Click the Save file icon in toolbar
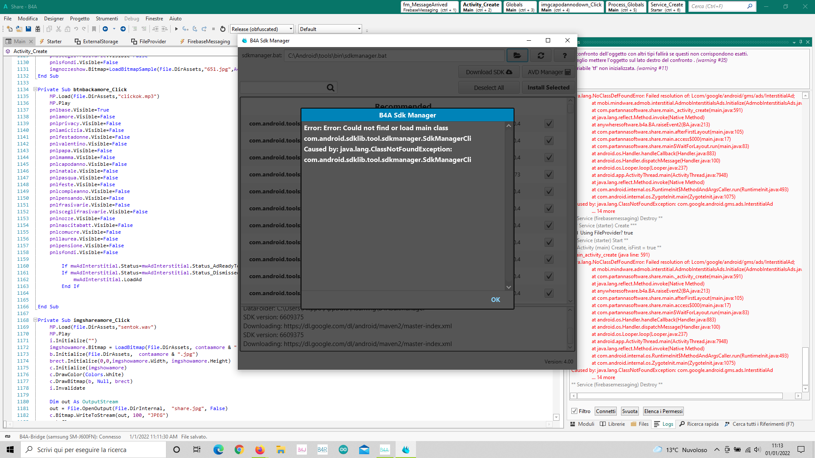 28,29
